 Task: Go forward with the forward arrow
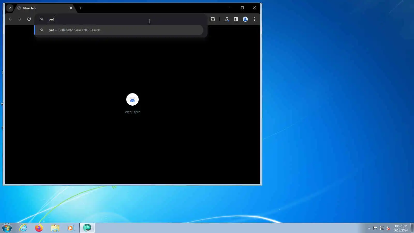pos(20,19)
